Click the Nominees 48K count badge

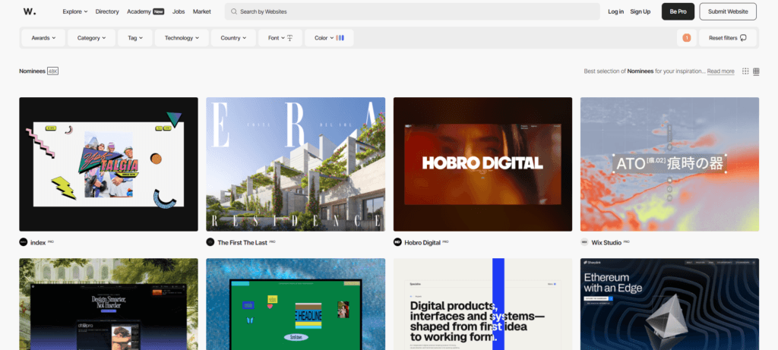click(x=53, y=71)
